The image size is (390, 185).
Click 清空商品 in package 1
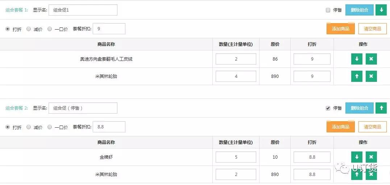click(372, 29)
